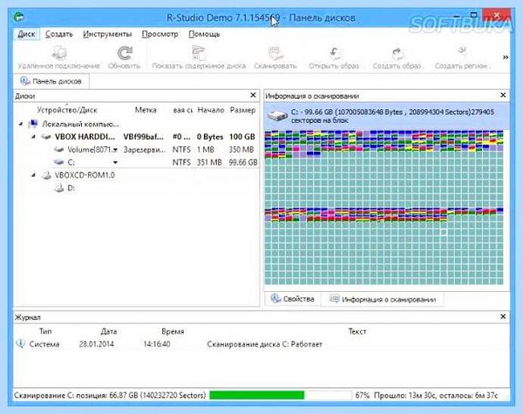Click the Локальный компьютер computer icon
This screenshot has height=414, width=523.
coord(33,124)
